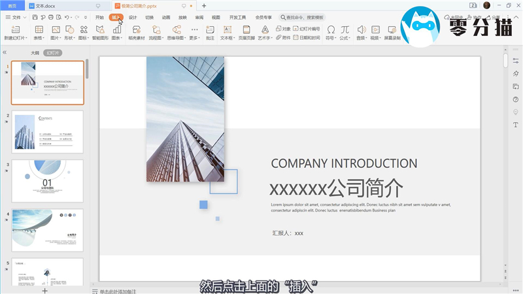Open the 智能图形 (Smart Graphics) tool
The height and width of the screenshot is (294, 523).
[x=100, y=30]
